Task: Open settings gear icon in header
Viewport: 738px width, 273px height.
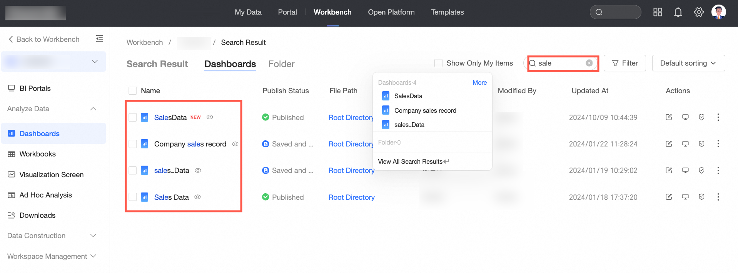Action: click(x=699, y=12)
